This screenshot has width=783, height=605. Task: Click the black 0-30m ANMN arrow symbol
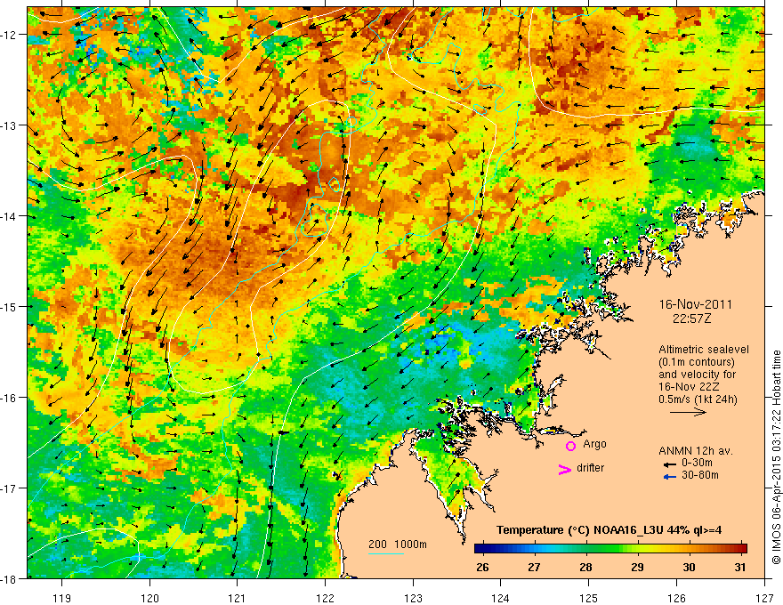(669, 464)
